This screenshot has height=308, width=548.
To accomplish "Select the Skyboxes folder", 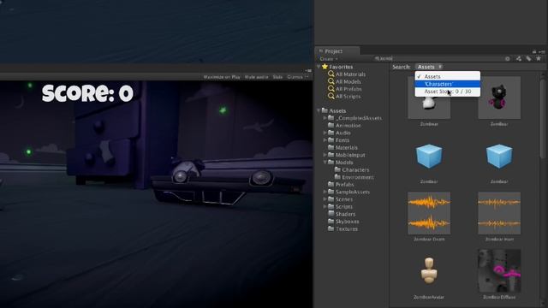I will [x=347, y=221].
